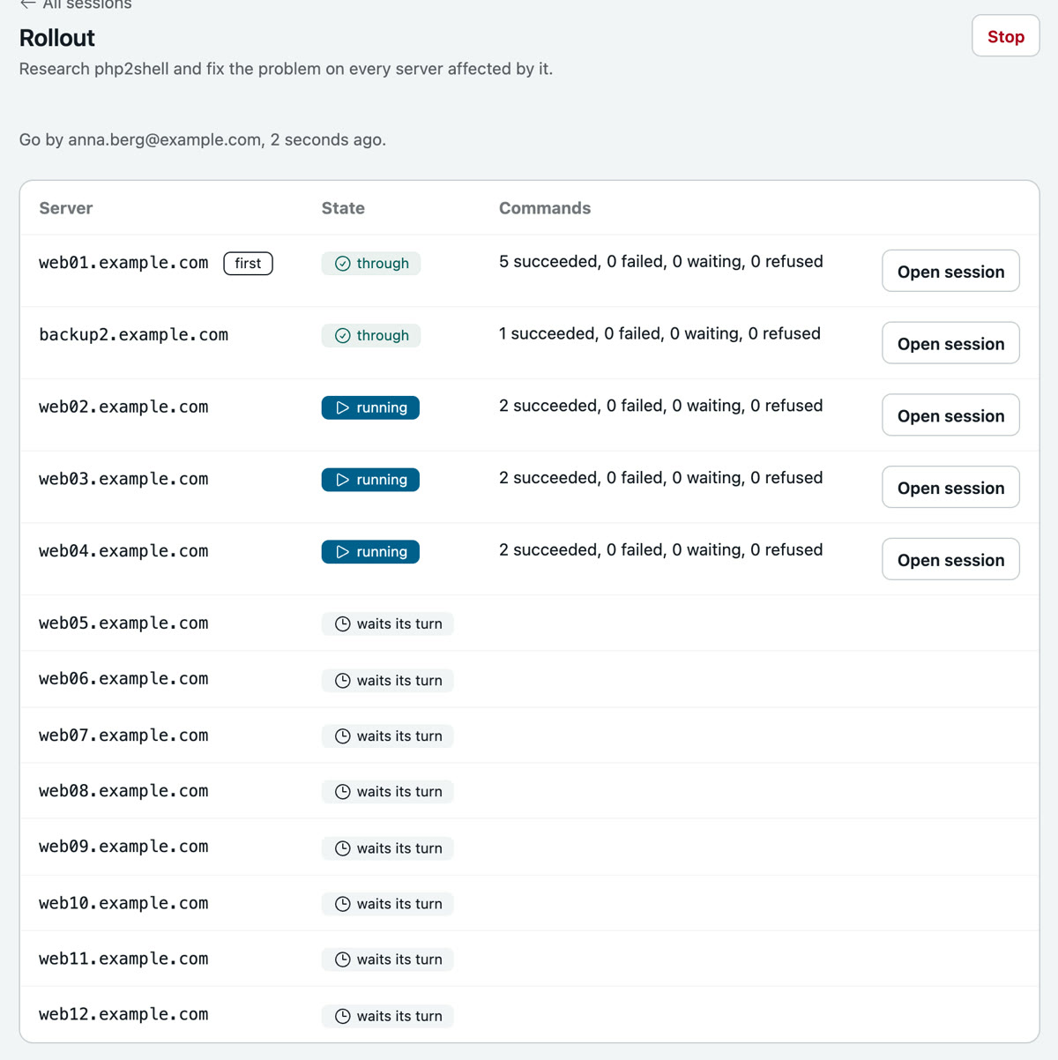Click the 'Research php2shell' description text
The image size is (1058, 1060).
(x=286, y=69)
